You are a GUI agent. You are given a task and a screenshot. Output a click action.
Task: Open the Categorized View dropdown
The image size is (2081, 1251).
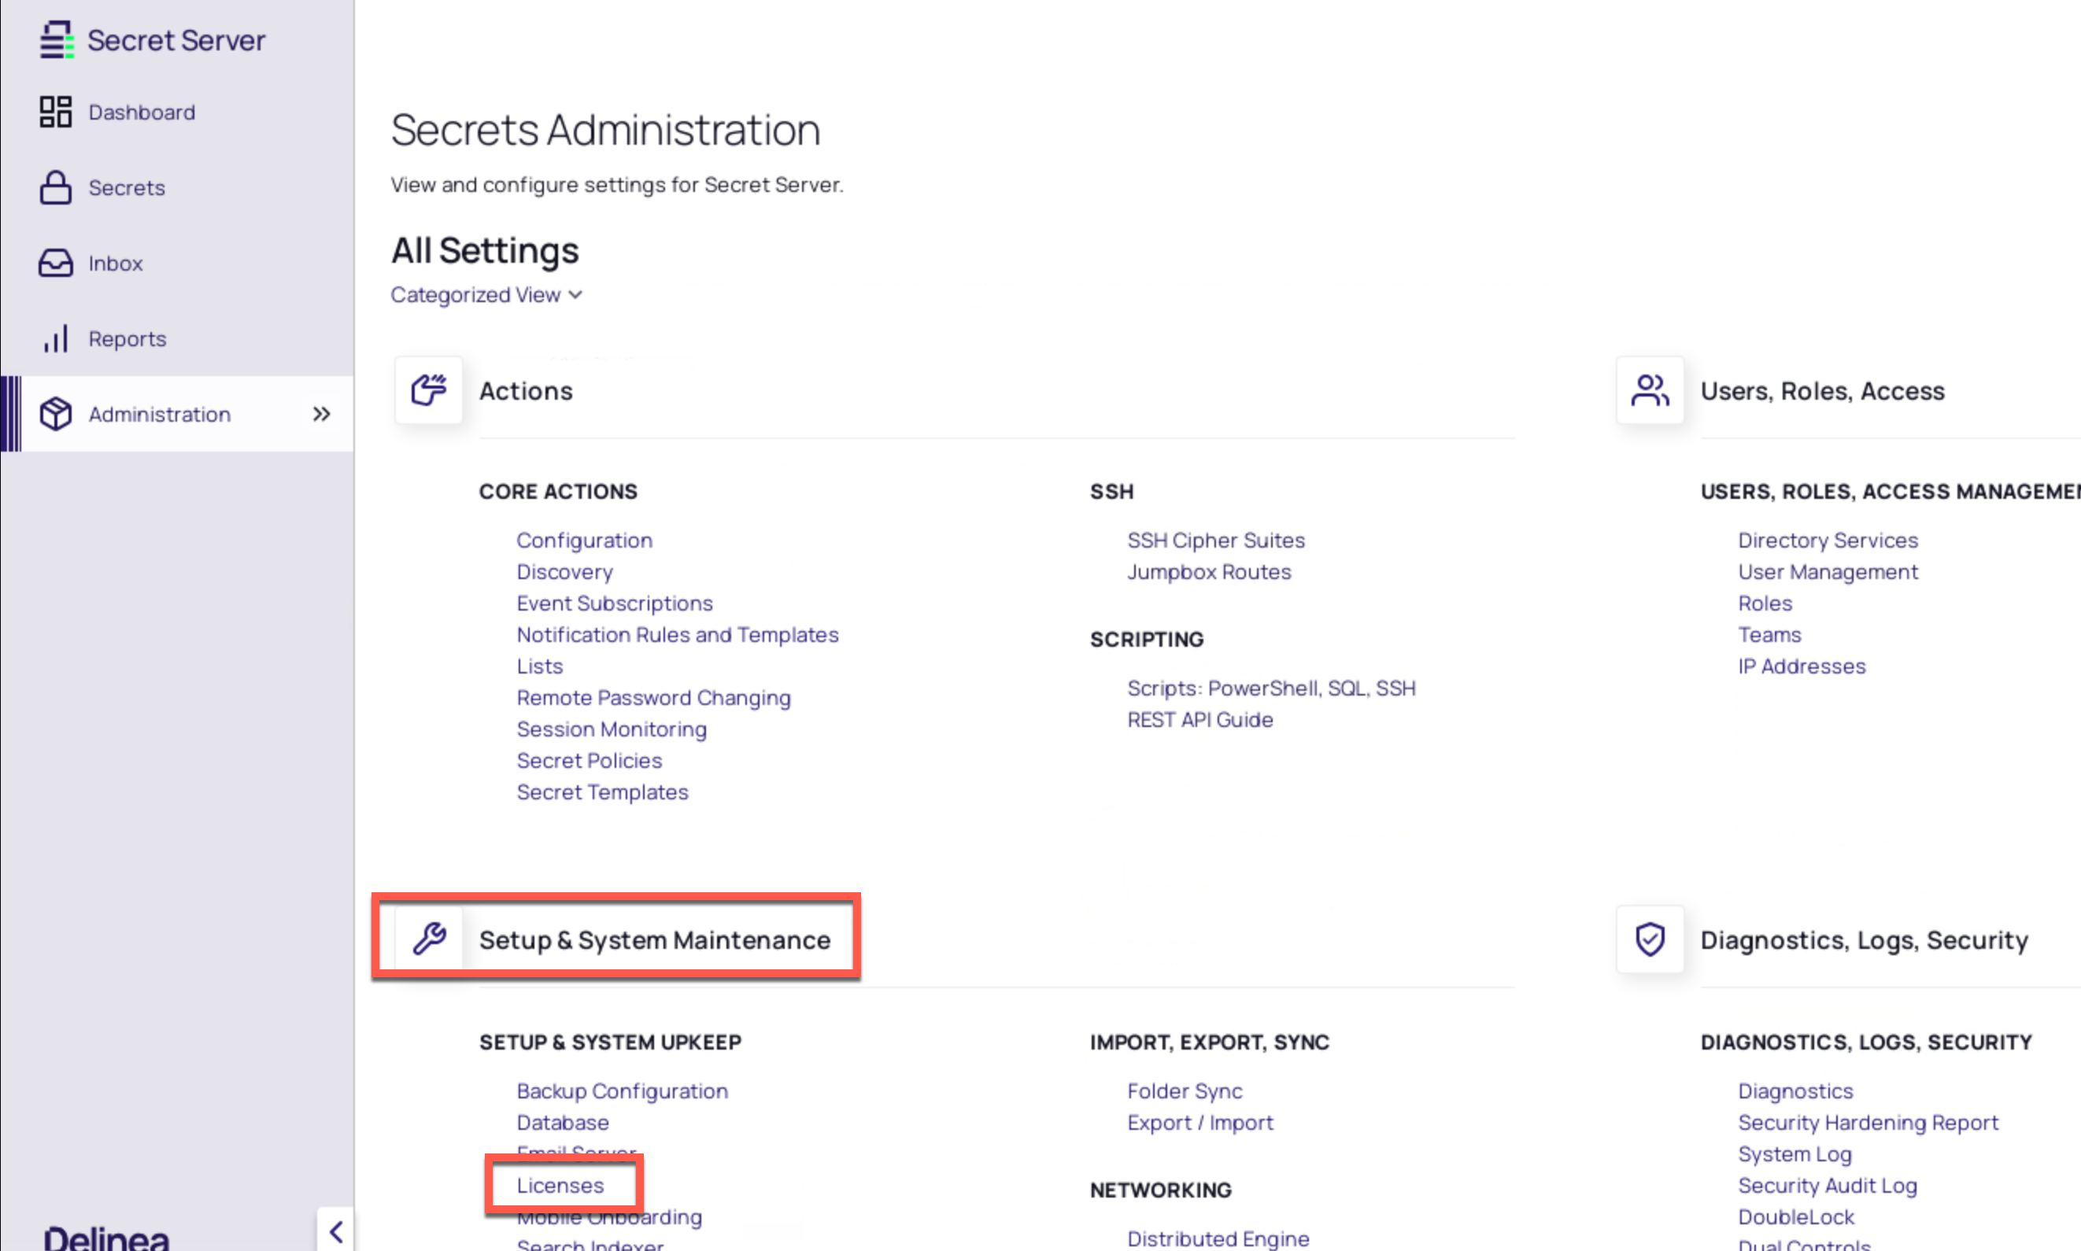(x=486, y=294)
